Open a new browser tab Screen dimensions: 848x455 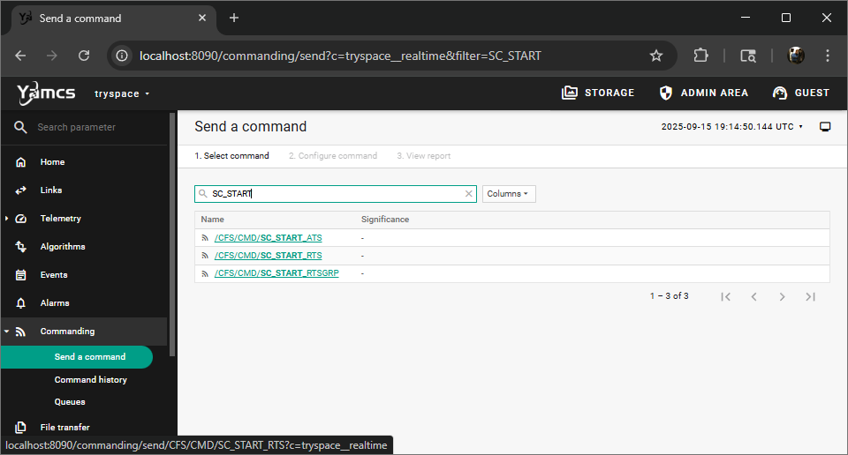click(x=233, y=18)
